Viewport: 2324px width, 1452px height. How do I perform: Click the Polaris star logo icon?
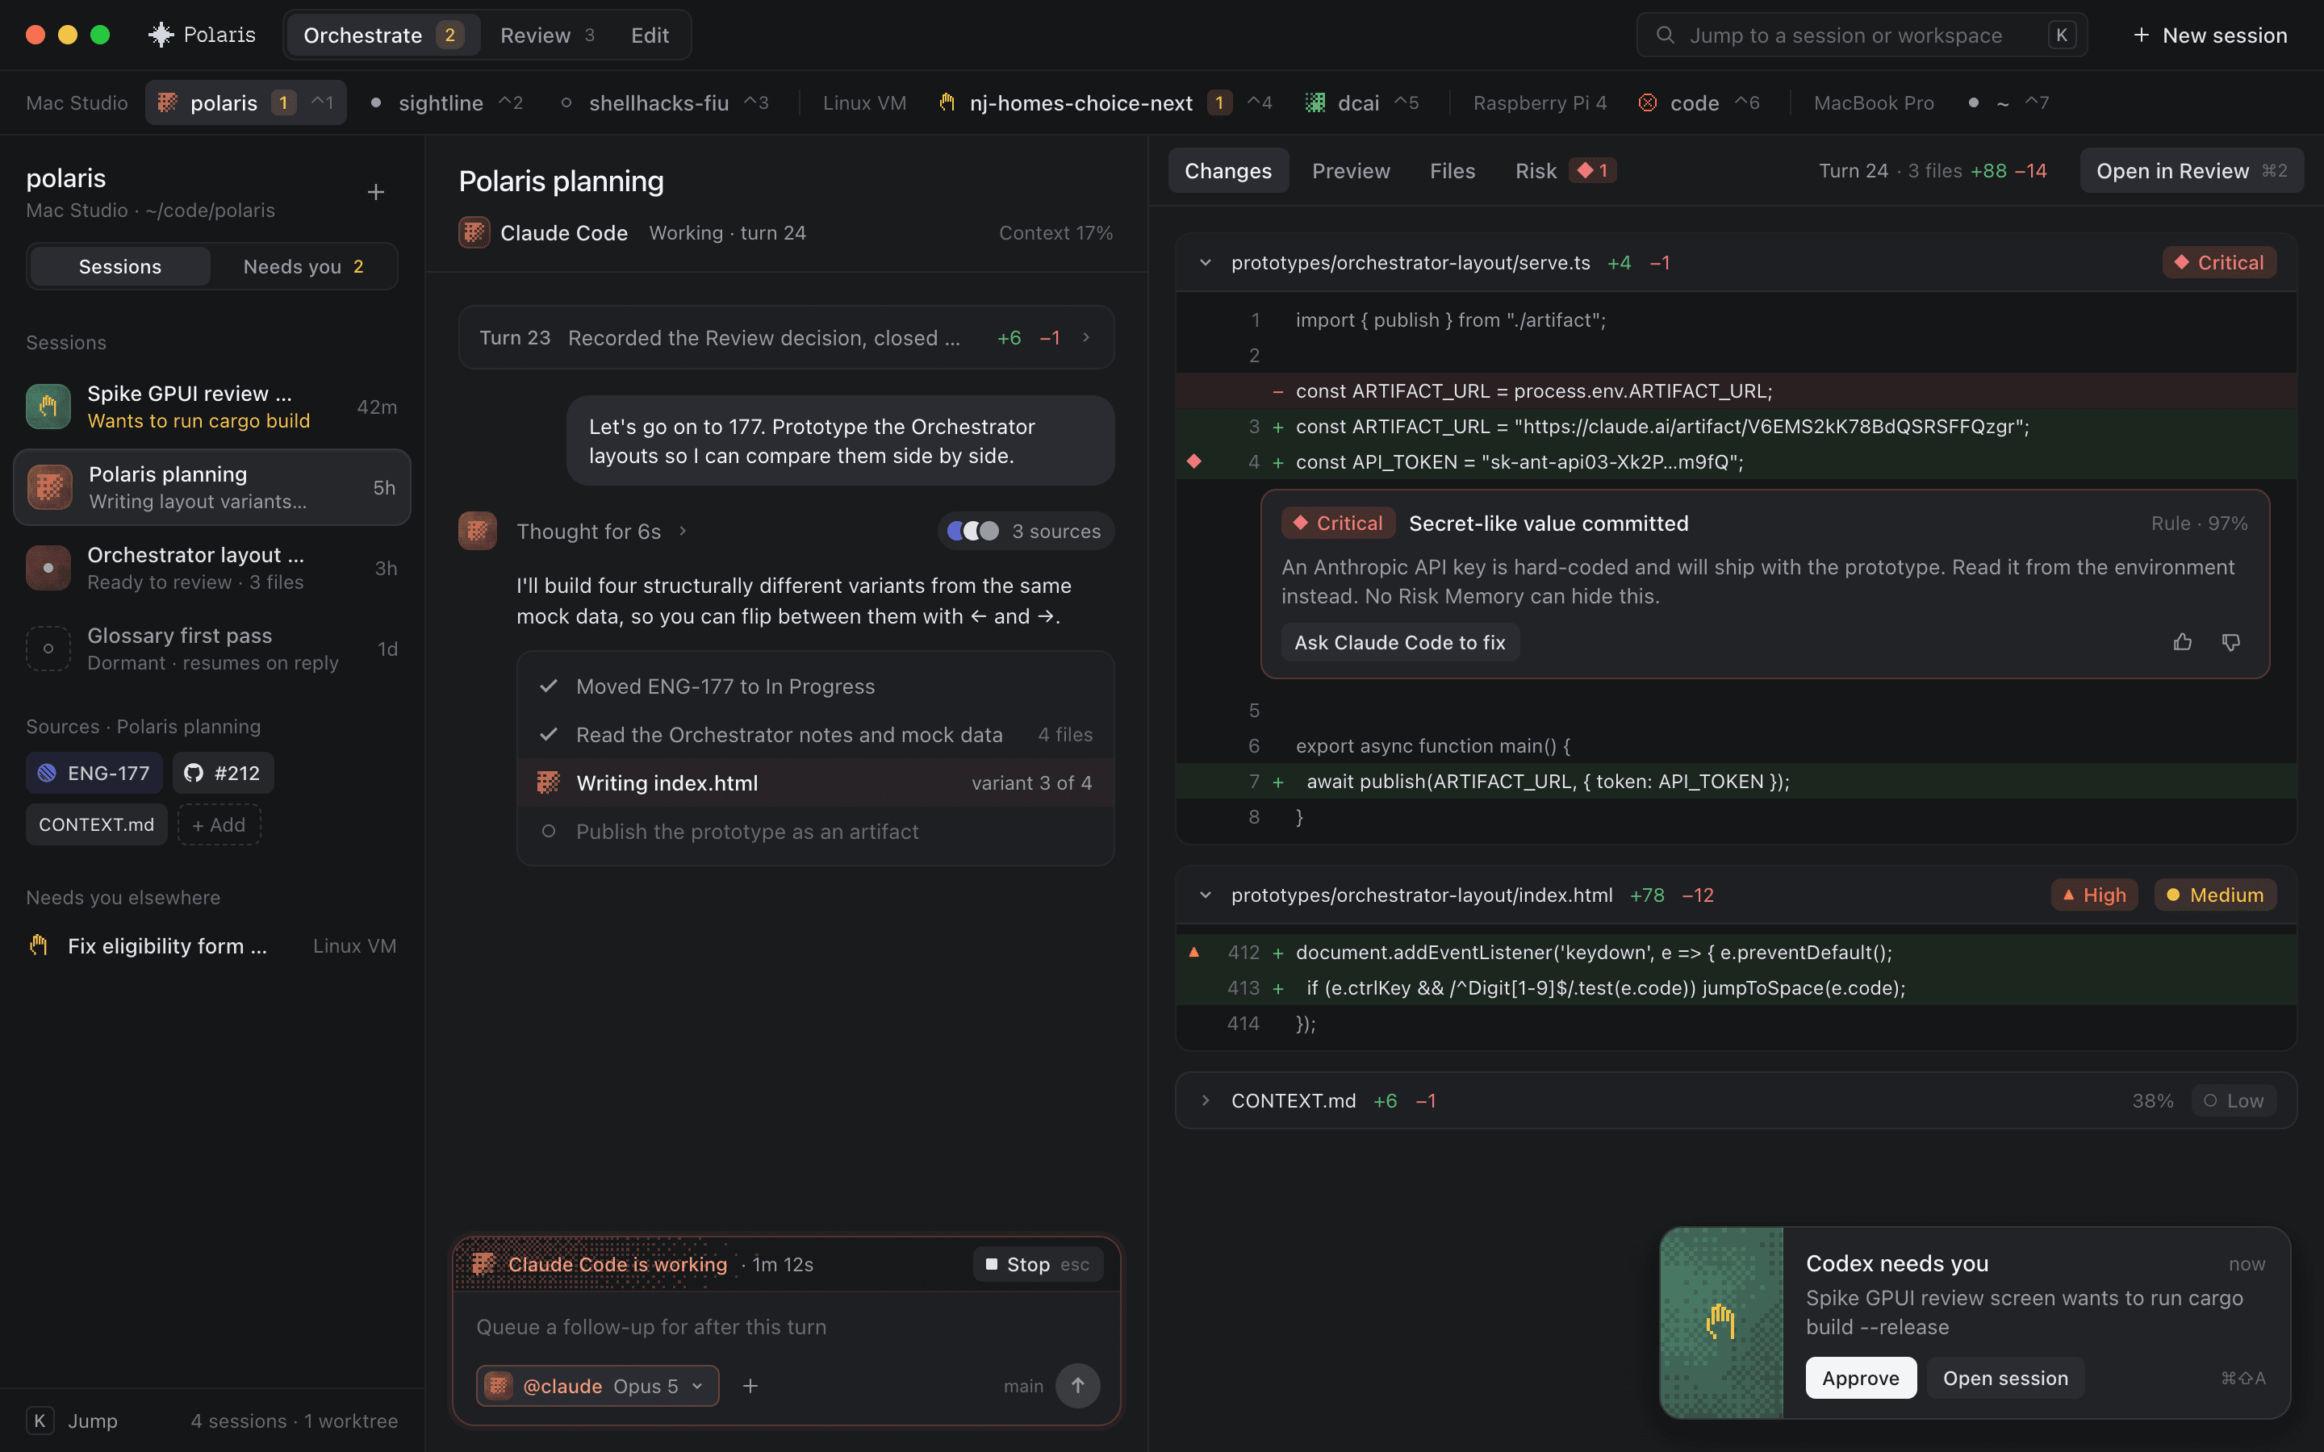(161, 35)
